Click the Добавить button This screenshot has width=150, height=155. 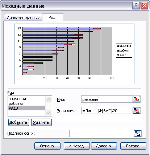pos(18,122)
